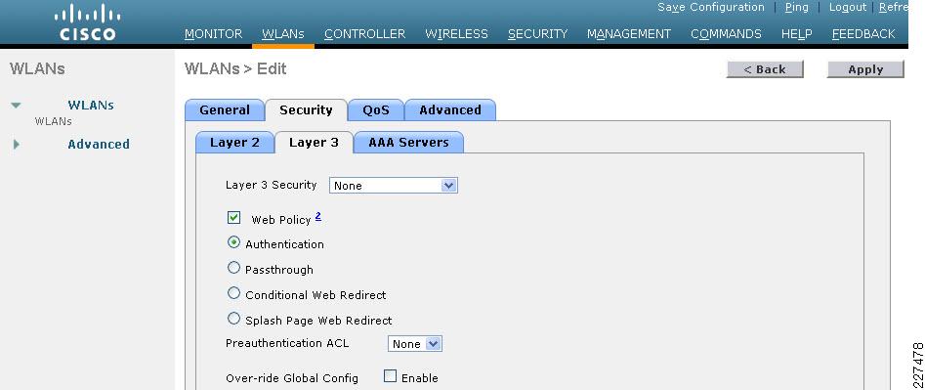Screen dimensions: 925x390
Task: Open the Preauthentication ACL dropdown
Action: tap(415, 344)
